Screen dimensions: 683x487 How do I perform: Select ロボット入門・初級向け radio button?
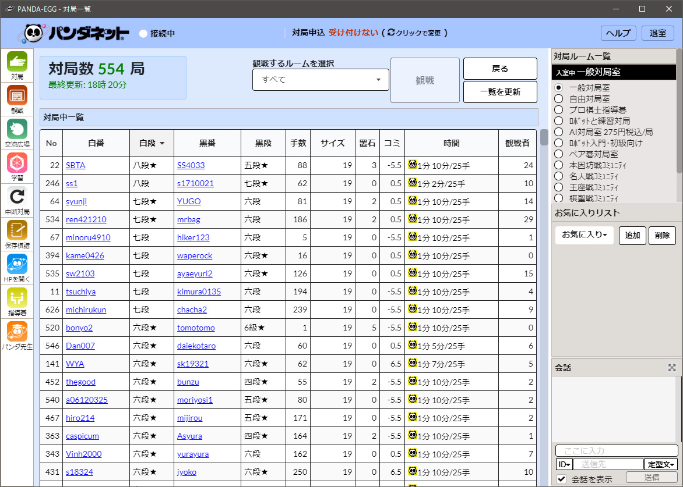pyautogui.click(x=559, y=143)
